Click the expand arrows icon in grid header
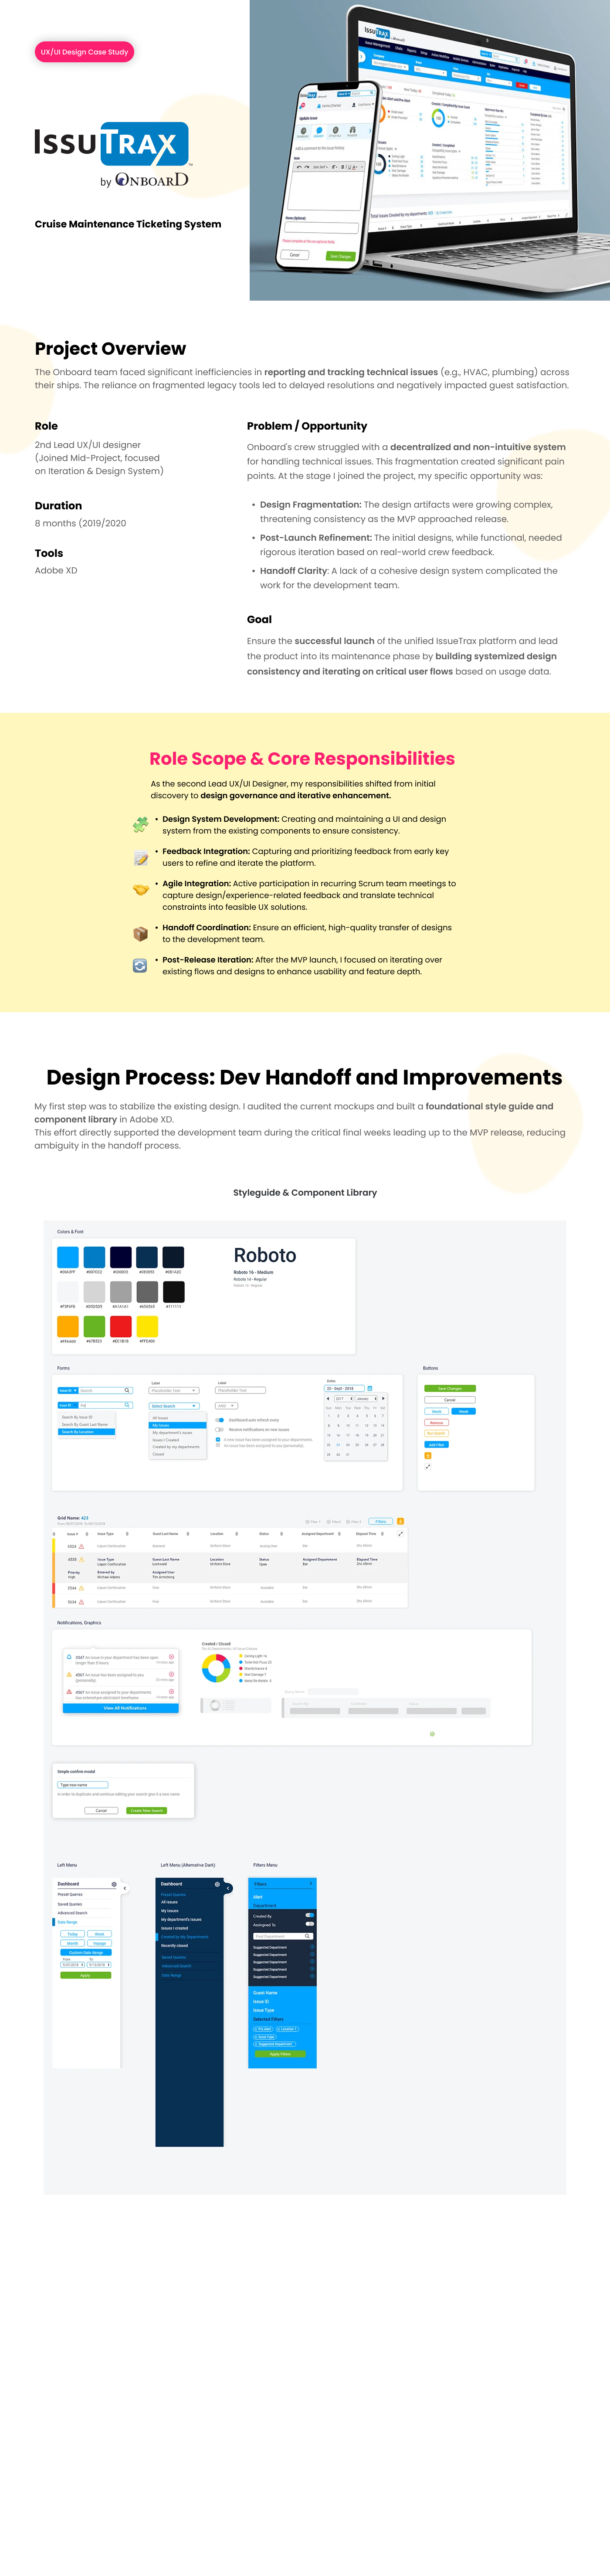 tap(400, 1534)
